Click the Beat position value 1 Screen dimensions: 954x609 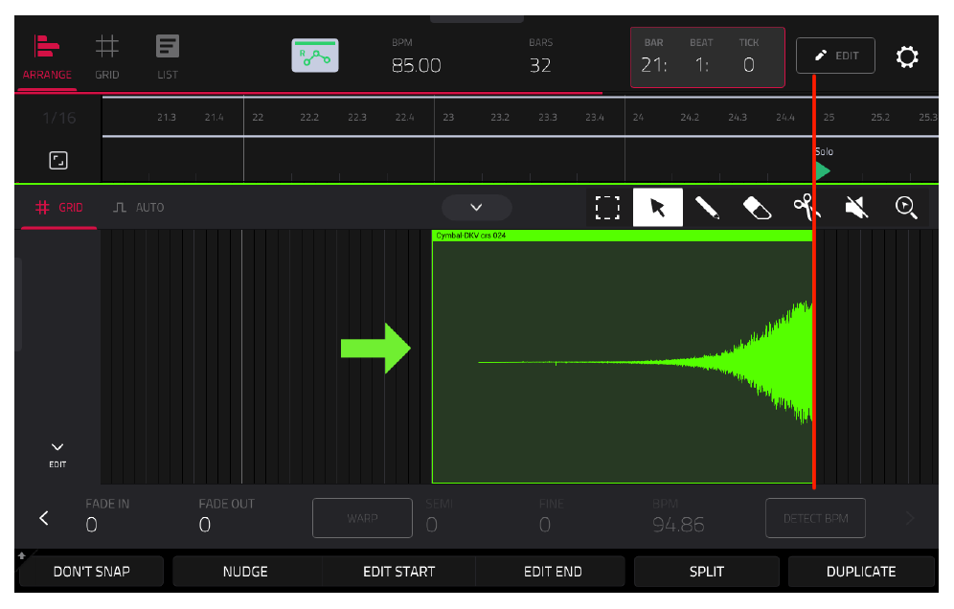click(701, 64)
